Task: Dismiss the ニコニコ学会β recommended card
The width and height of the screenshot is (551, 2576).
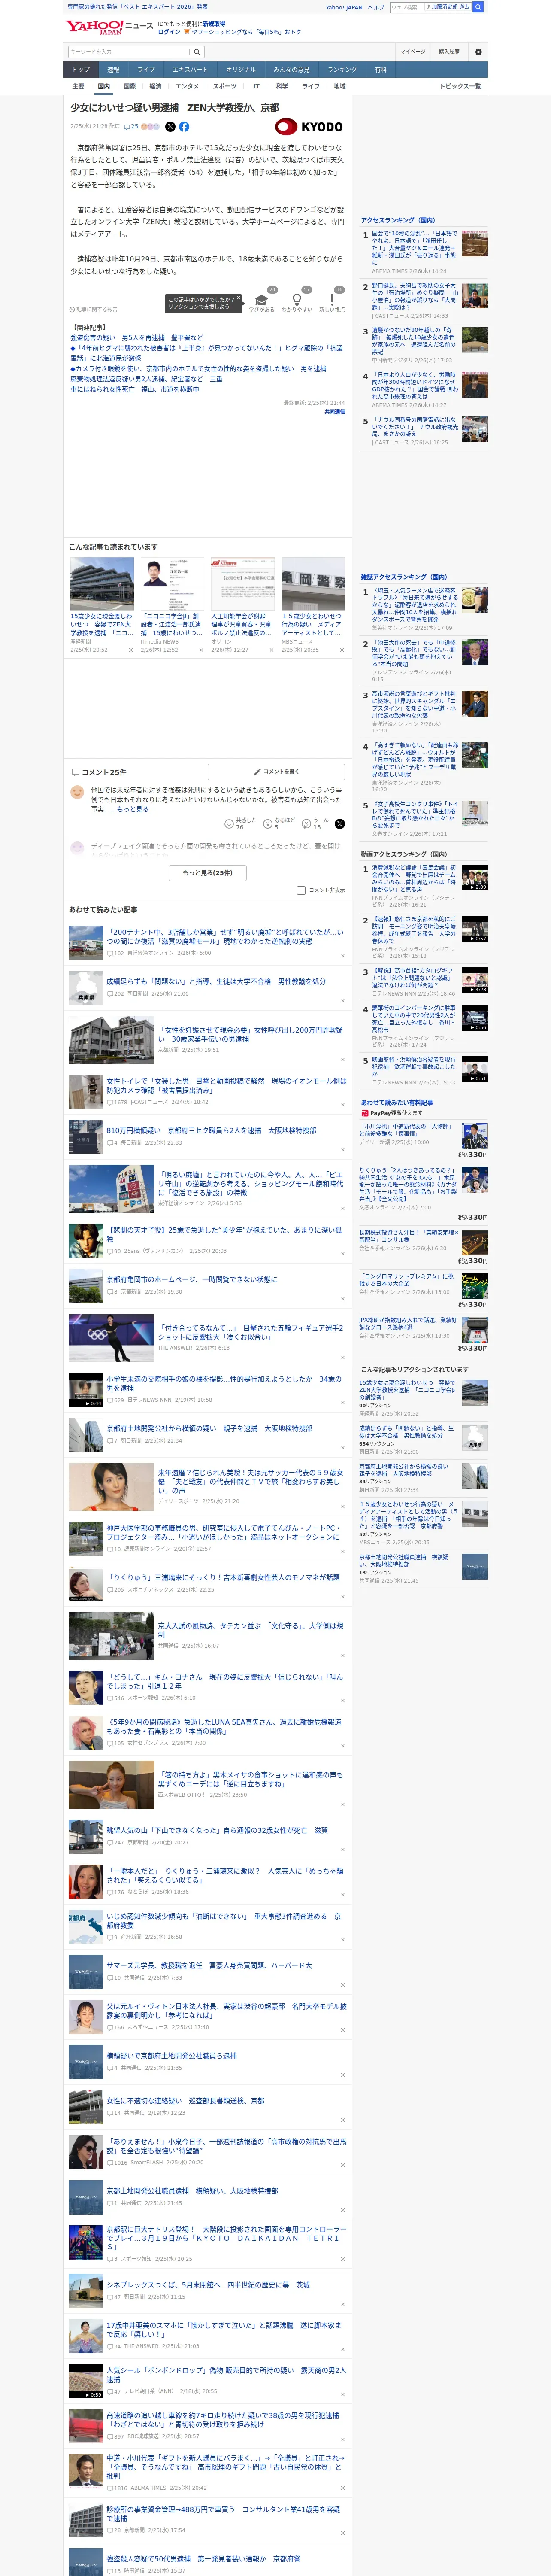Action: pos(201,650)
